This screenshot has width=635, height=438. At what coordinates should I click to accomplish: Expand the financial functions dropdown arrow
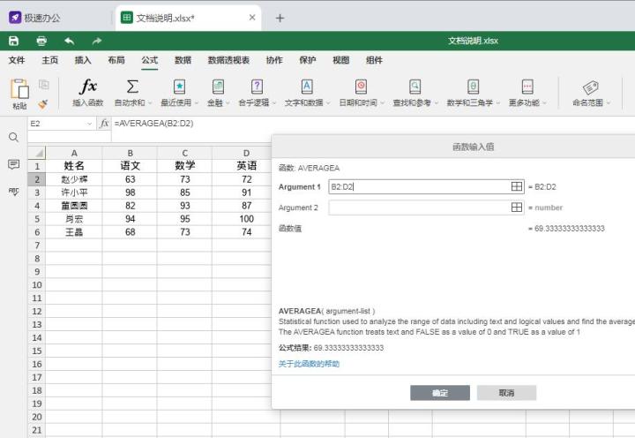228,103
